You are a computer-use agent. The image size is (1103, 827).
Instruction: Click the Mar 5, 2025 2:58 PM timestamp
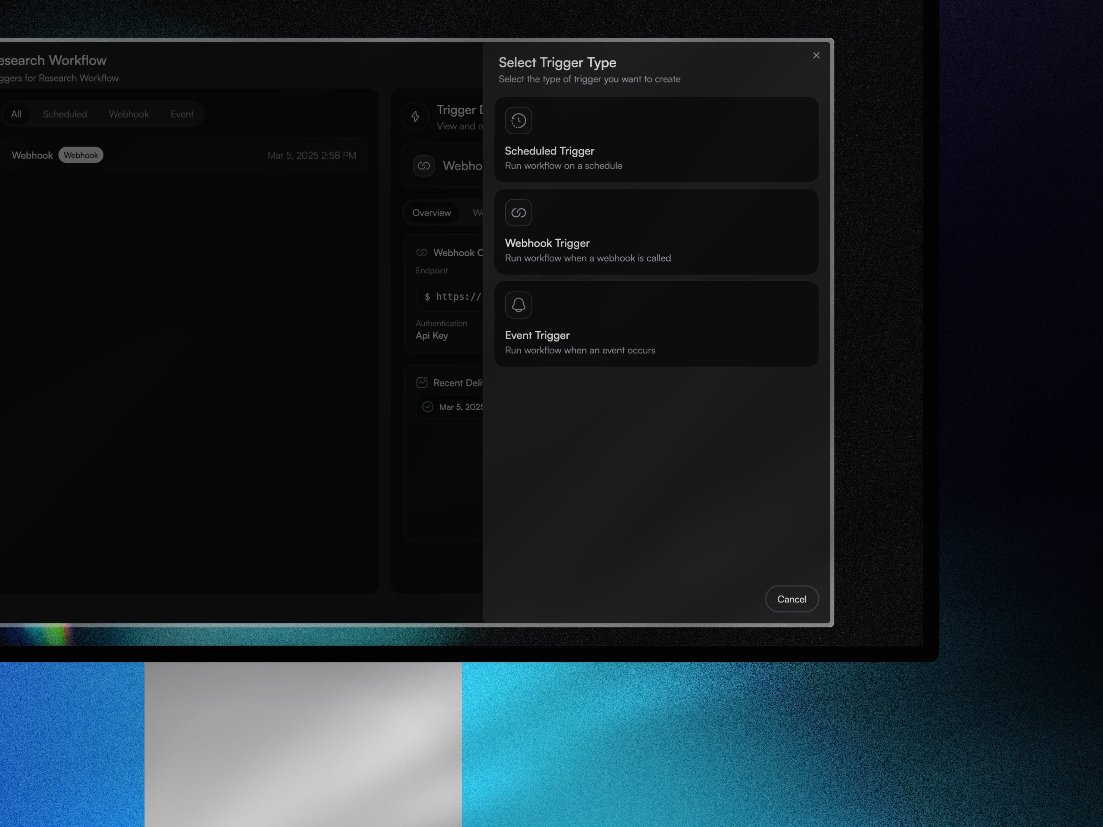click(x=312, y=156)
